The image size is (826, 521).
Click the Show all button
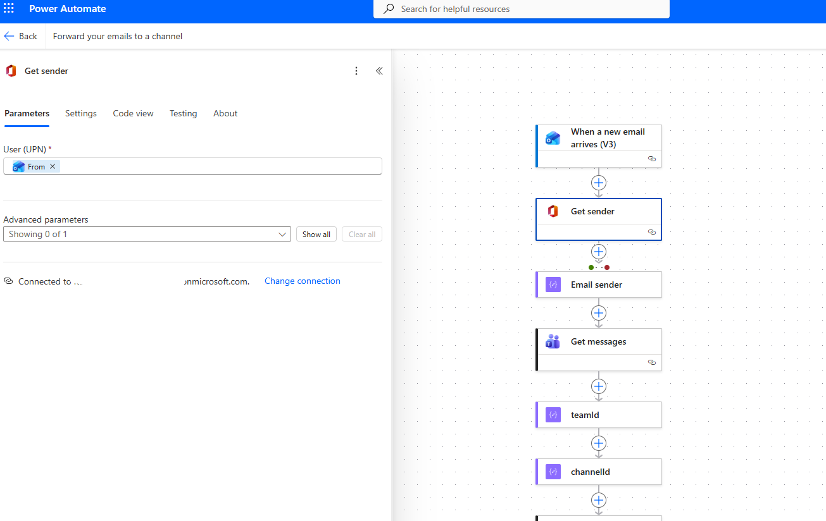(x=316, y=235)
